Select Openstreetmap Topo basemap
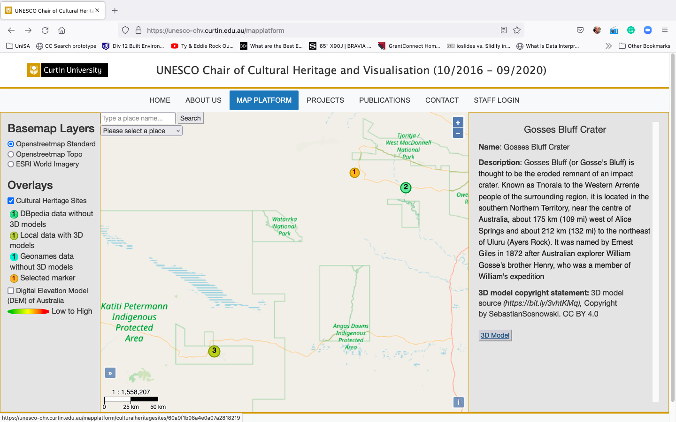The width and height of the screenshot is (676, 422). pos(11,154)
